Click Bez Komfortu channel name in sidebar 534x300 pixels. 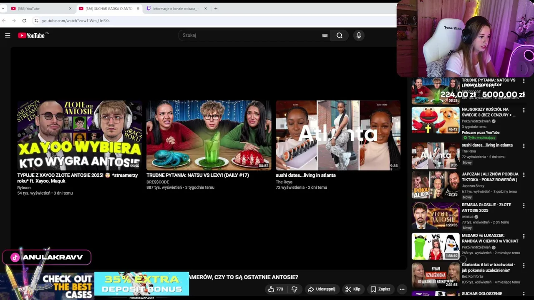(472, 277)
